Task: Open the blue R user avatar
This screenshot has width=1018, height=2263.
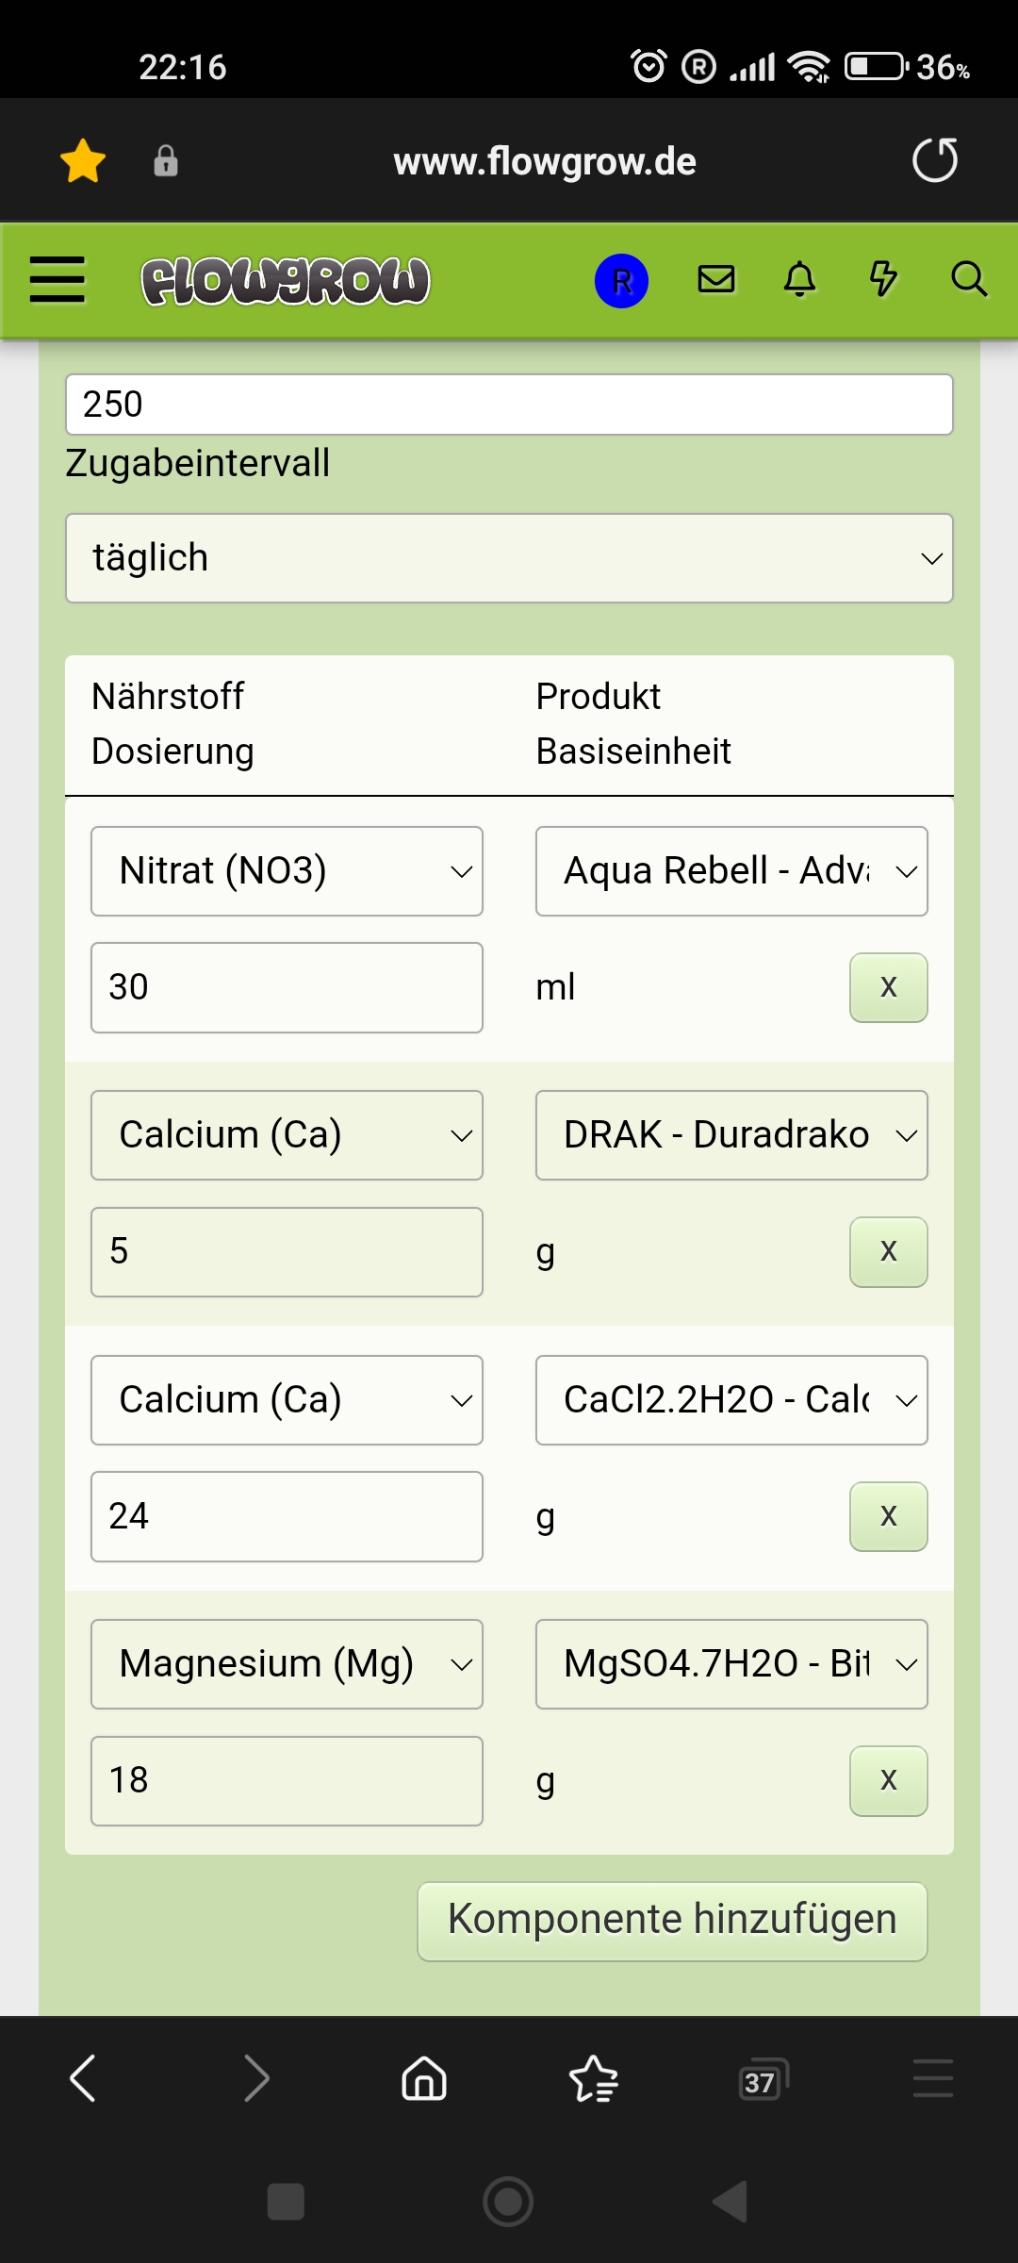Action: click(x=621, y=281)
